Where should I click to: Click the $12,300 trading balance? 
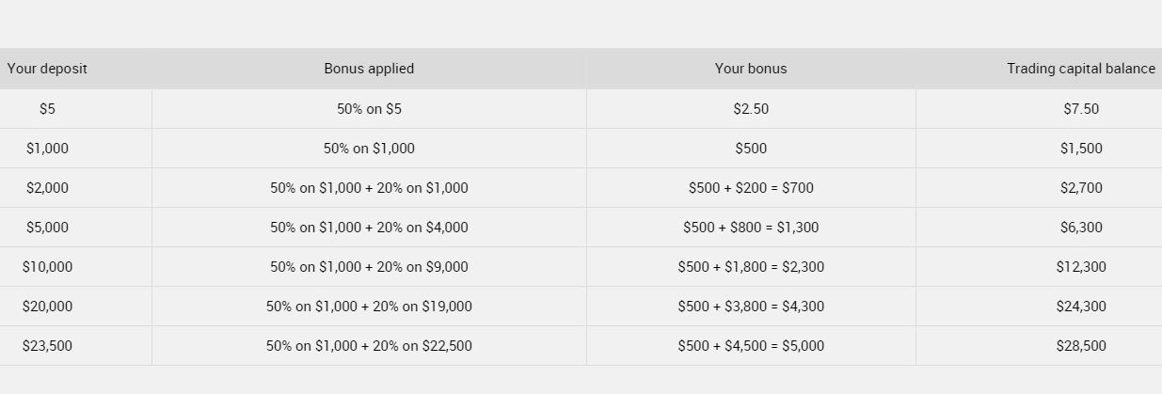[x=1081, y=267]
